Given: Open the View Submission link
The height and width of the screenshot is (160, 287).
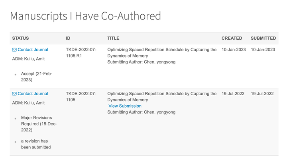Looking at the screenshot, I should 125,106.
